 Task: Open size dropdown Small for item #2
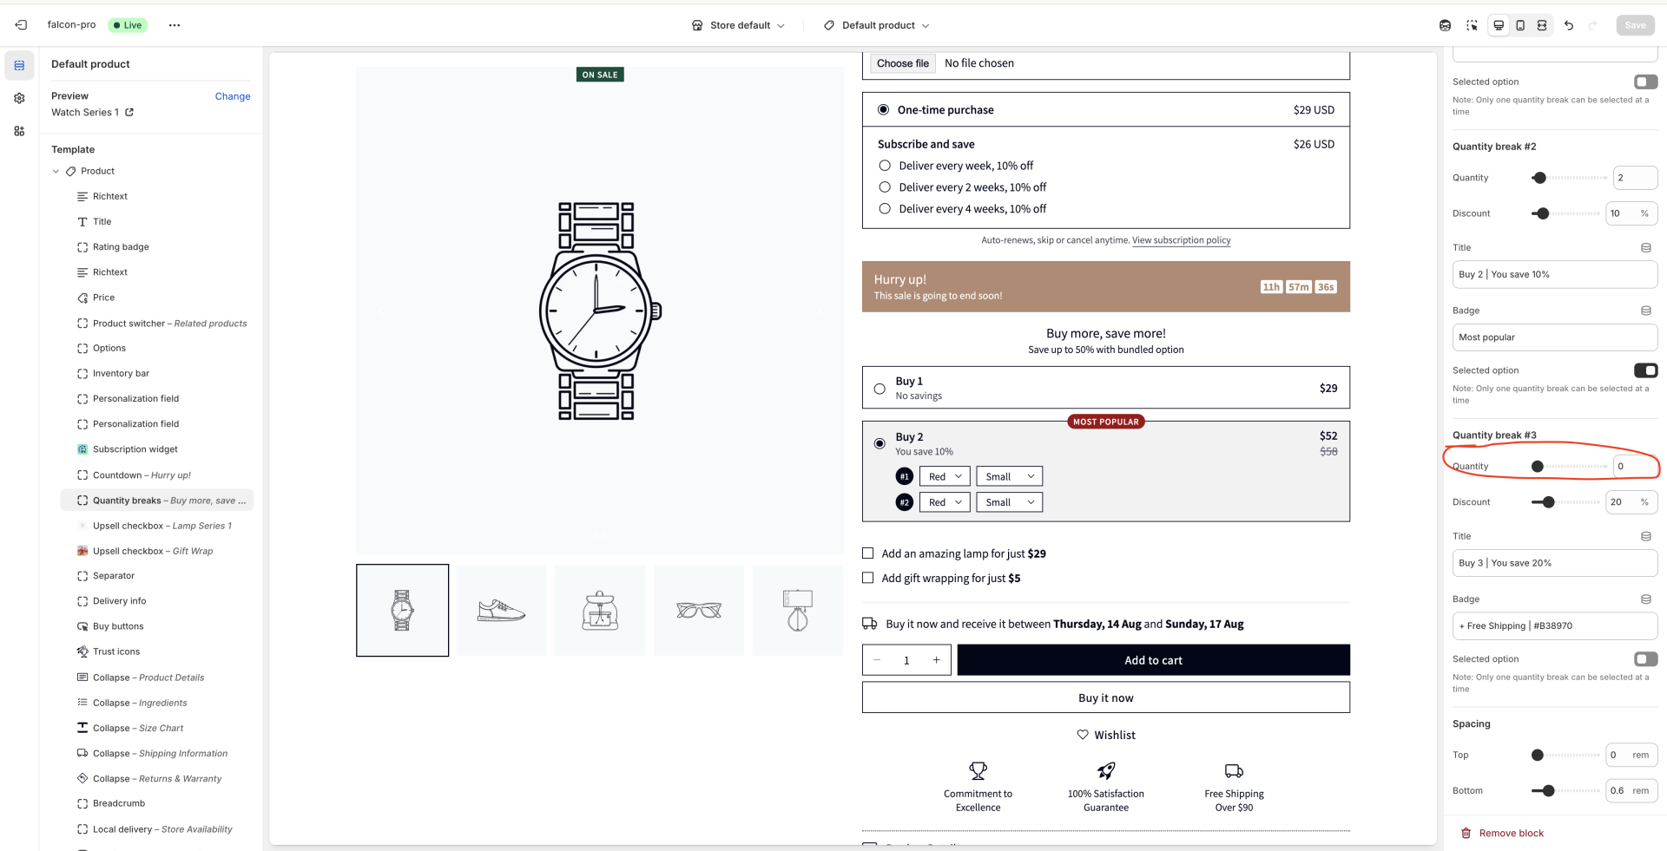click(1009, 502)
